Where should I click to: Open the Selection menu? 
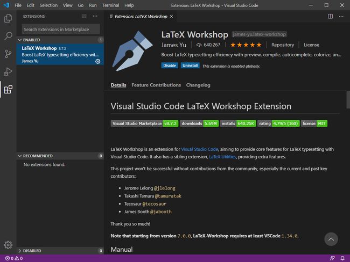48,5
